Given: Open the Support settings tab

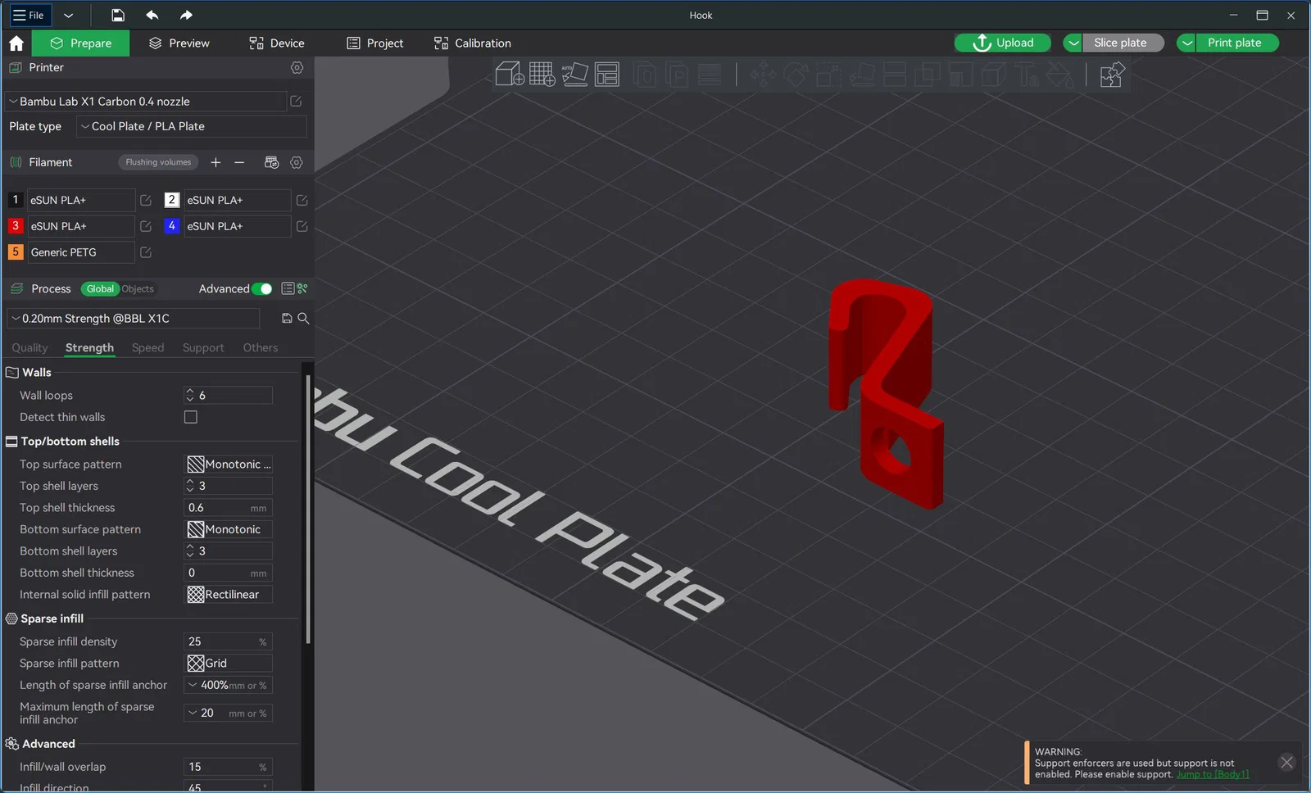Looking at the screenshot, I should [x=203, y=348].
